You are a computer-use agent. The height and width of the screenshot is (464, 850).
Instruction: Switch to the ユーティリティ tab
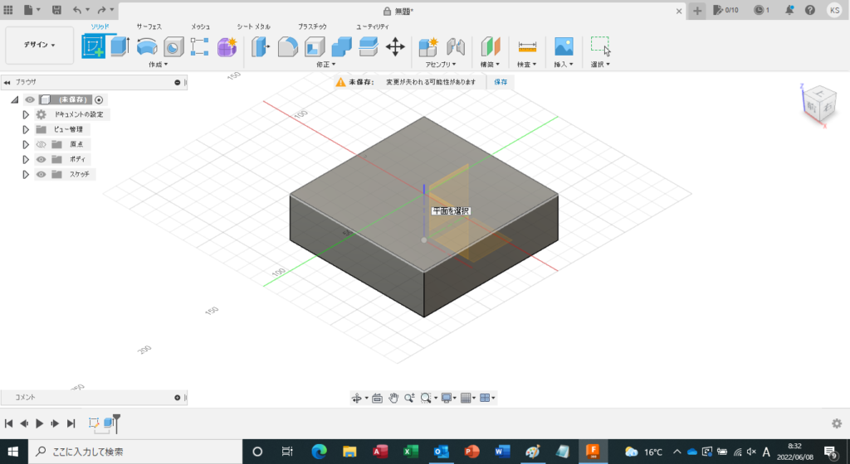coord(373,27)
